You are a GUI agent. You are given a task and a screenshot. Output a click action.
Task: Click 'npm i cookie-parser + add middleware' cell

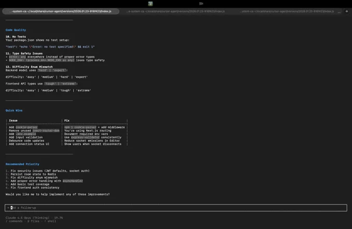tap(95, 127)
